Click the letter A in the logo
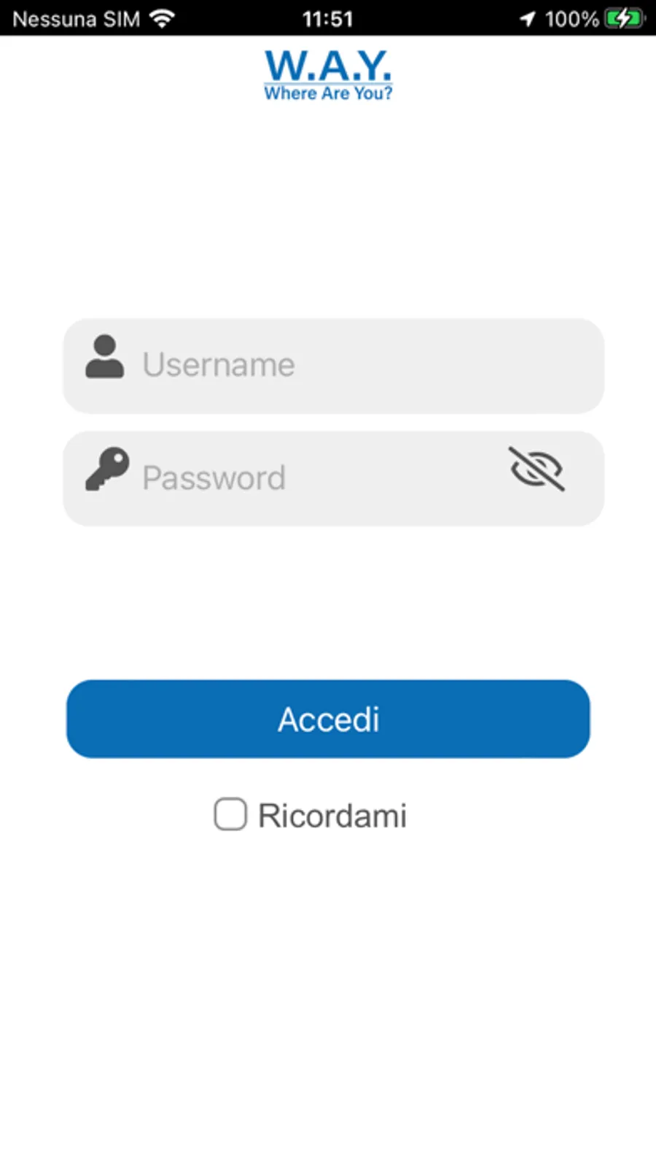This screenshot has height=1165, width=656. (330, 66)
